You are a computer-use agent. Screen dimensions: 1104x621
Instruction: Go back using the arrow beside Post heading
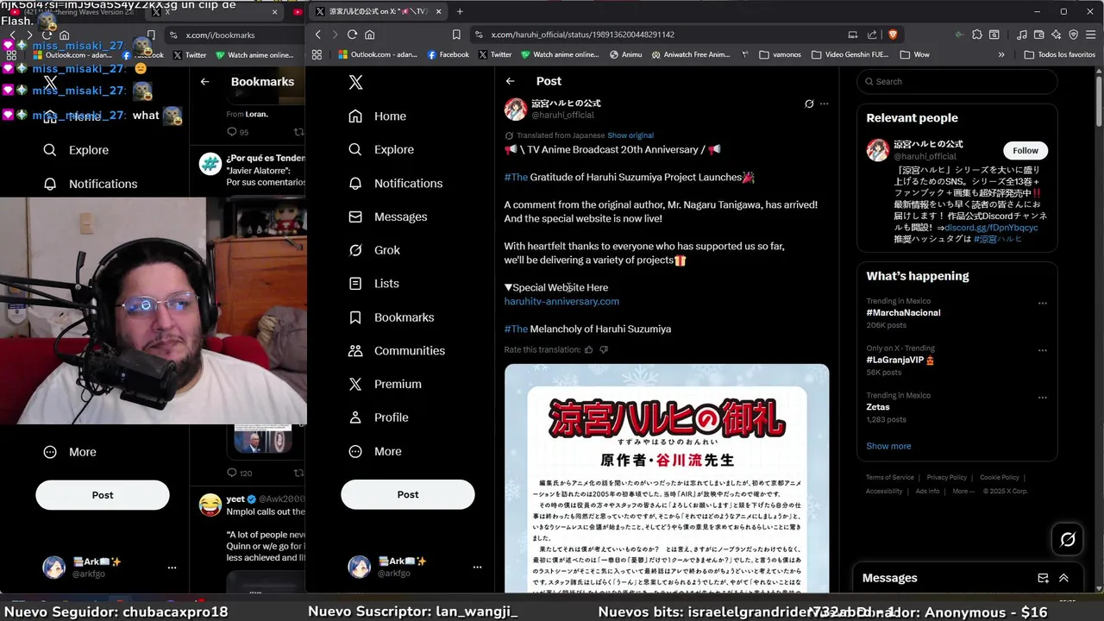click(511, 81)
